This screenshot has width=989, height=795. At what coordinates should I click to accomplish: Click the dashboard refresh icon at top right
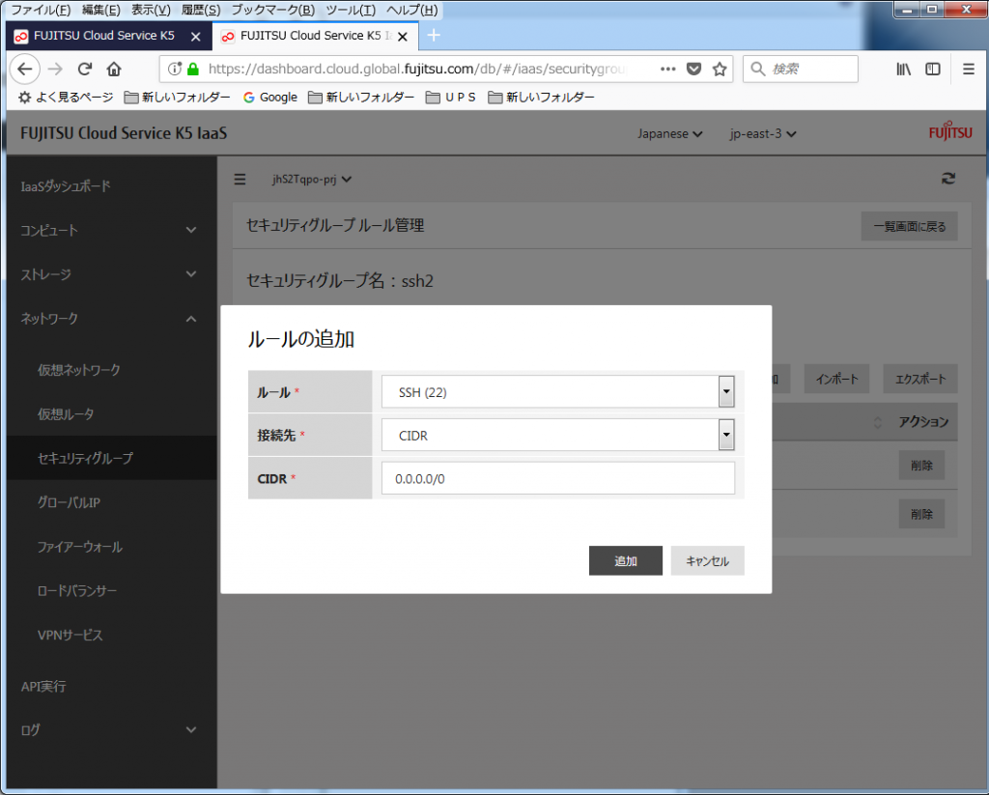948,179
